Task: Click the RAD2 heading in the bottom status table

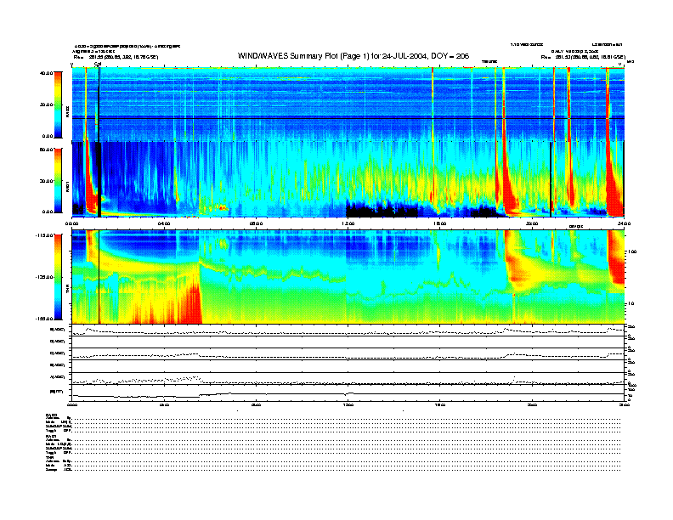Action: pyautogui.click(x=52, y=415)
